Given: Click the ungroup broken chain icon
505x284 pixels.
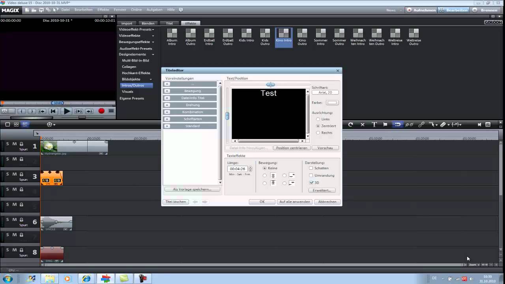Looking at the screenshot, I should coord(410,125).
